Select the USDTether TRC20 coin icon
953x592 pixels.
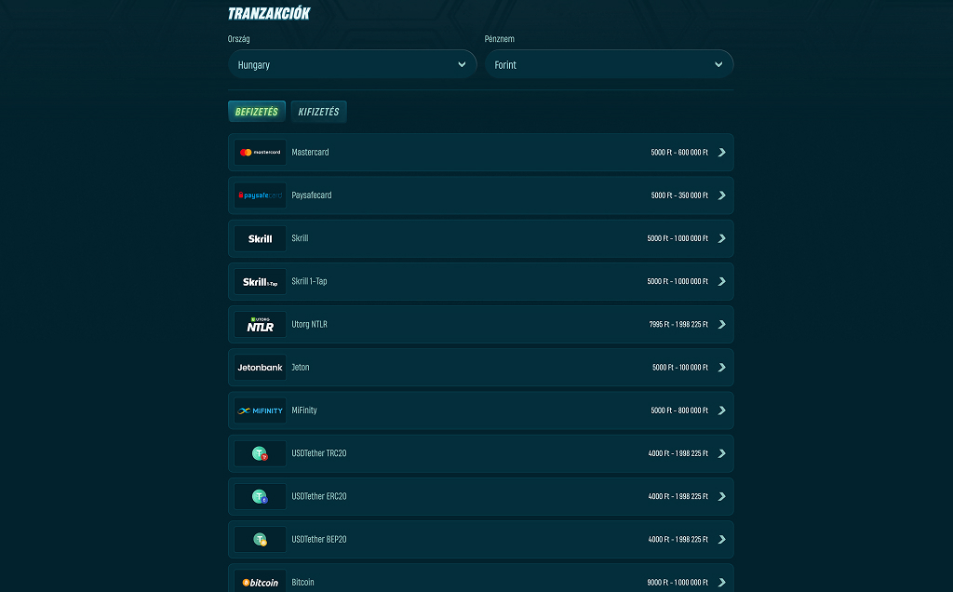261,453
